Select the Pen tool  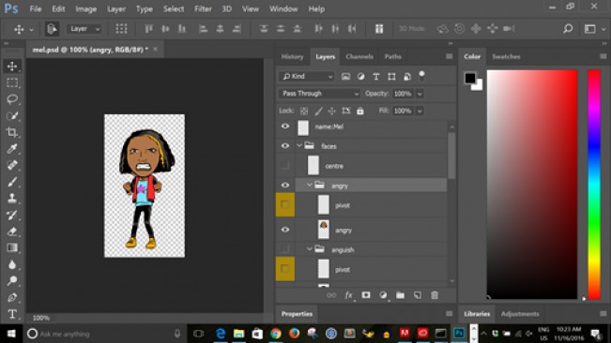[x=12, y=297]
